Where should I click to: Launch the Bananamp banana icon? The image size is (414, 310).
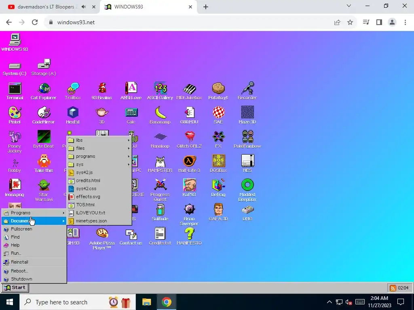(160, 115)
